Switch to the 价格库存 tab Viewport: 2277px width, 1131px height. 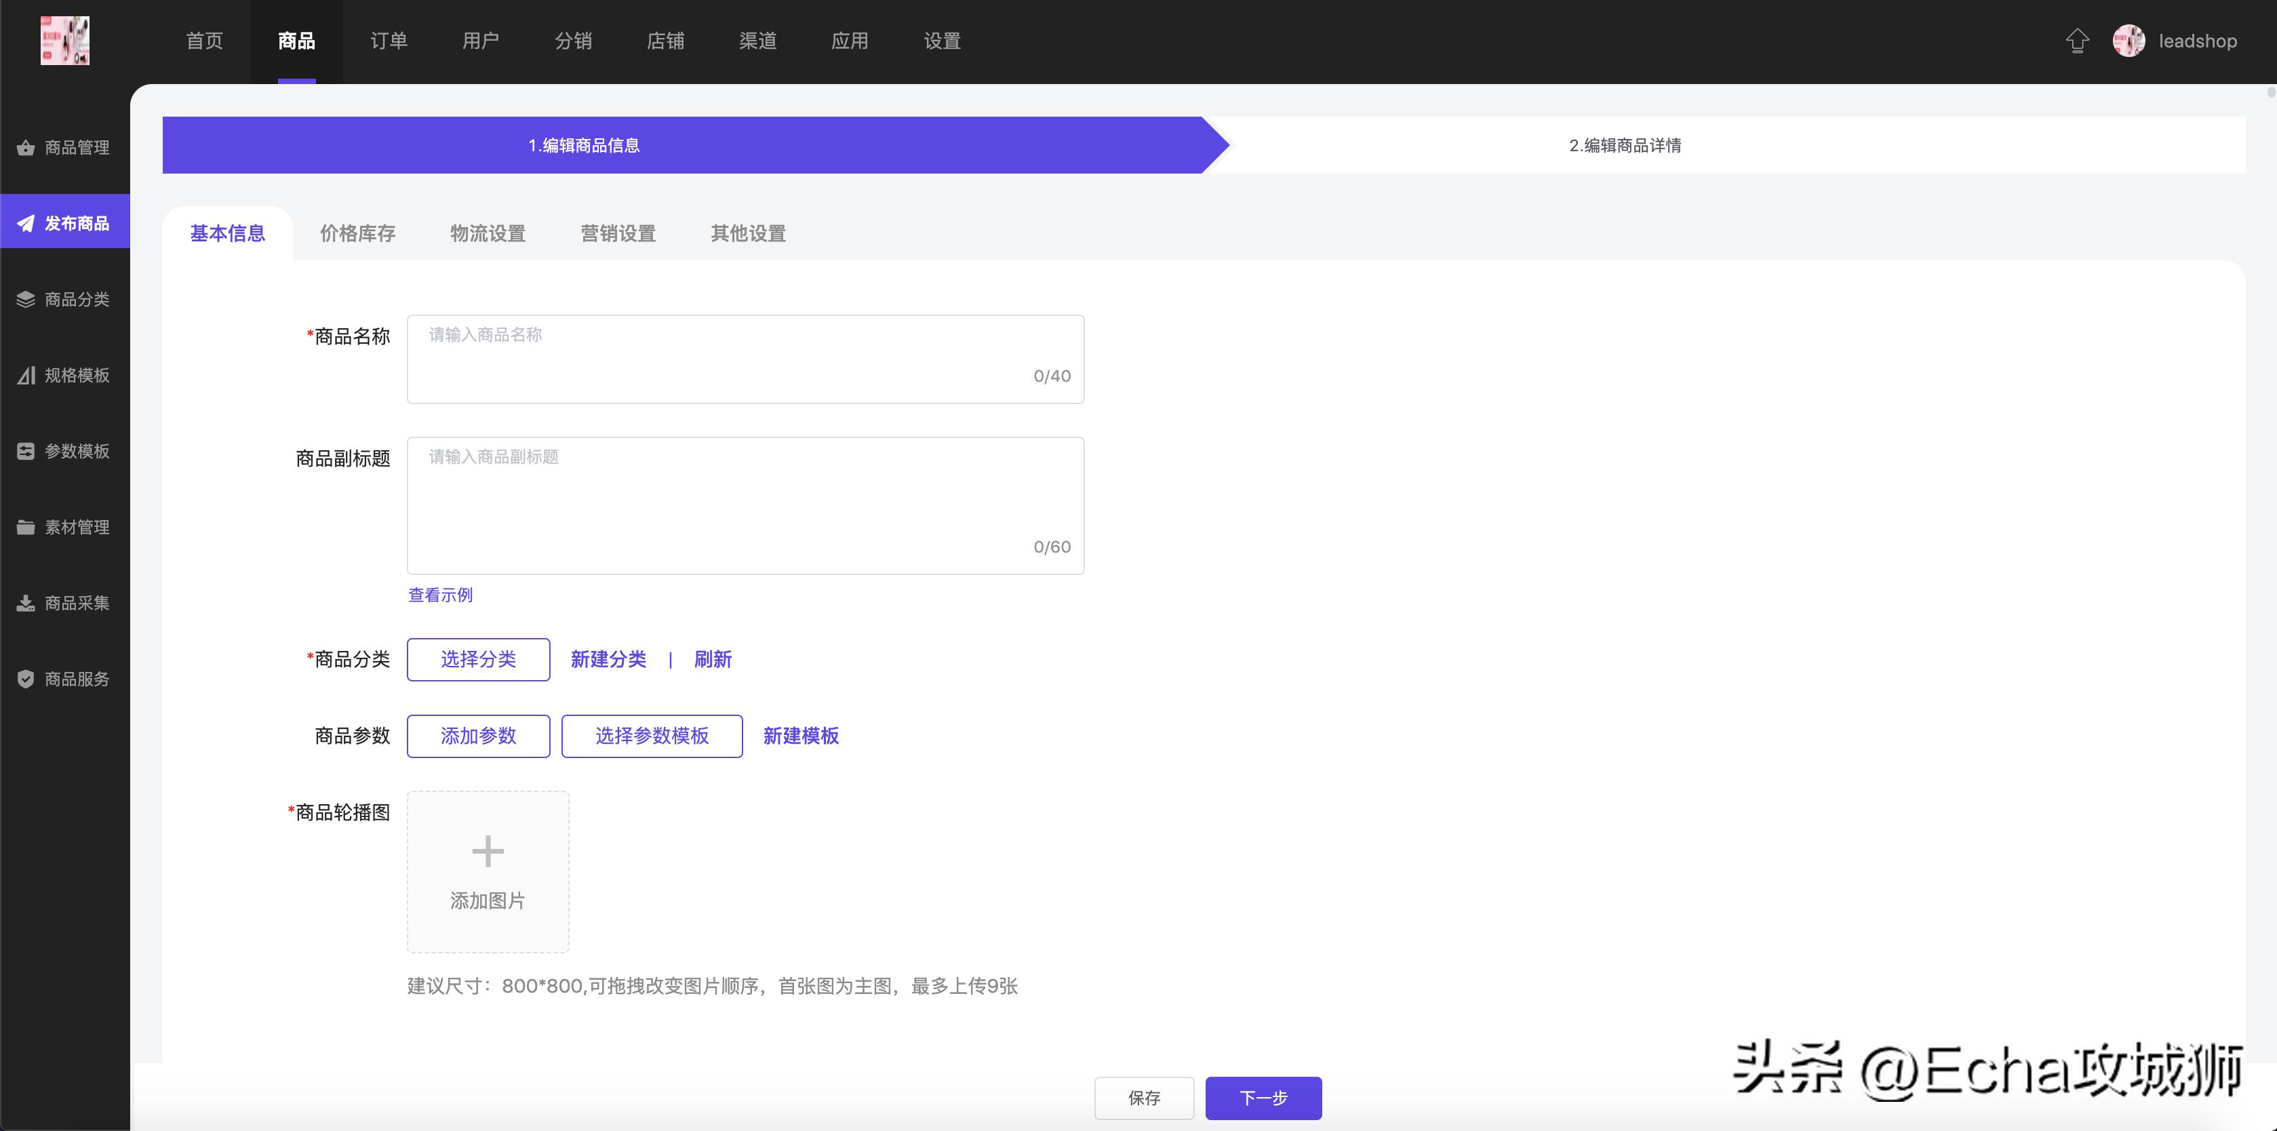click(357, 233)
